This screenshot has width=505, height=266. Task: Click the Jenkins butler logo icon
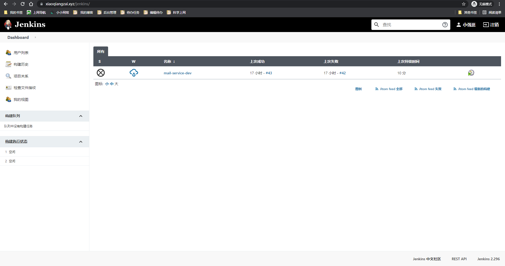coord(8,24)
